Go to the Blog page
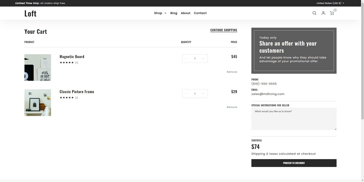Screen dimensions: 364x182 coord(174,13)
